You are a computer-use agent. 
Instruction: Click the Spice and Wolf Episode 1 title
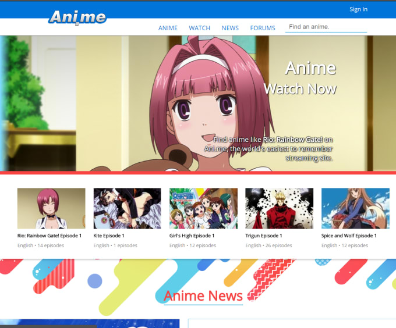349,236
